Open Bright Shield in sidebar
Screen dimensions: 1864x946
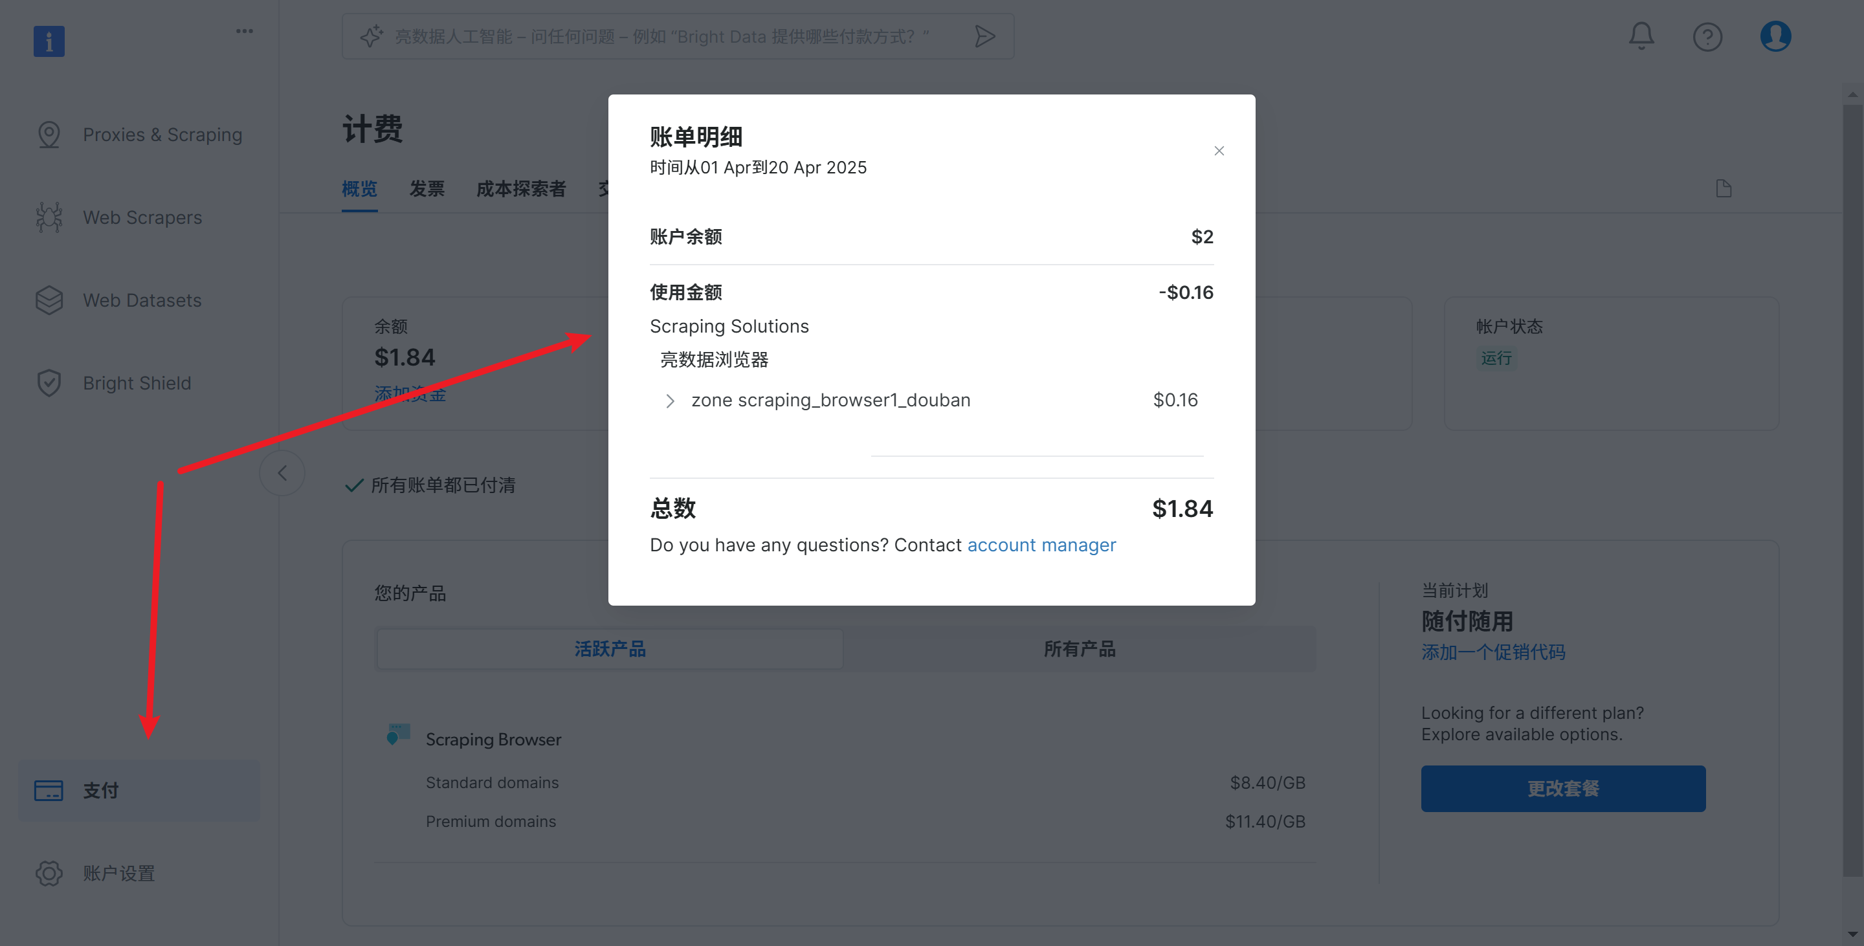[137, 383]
